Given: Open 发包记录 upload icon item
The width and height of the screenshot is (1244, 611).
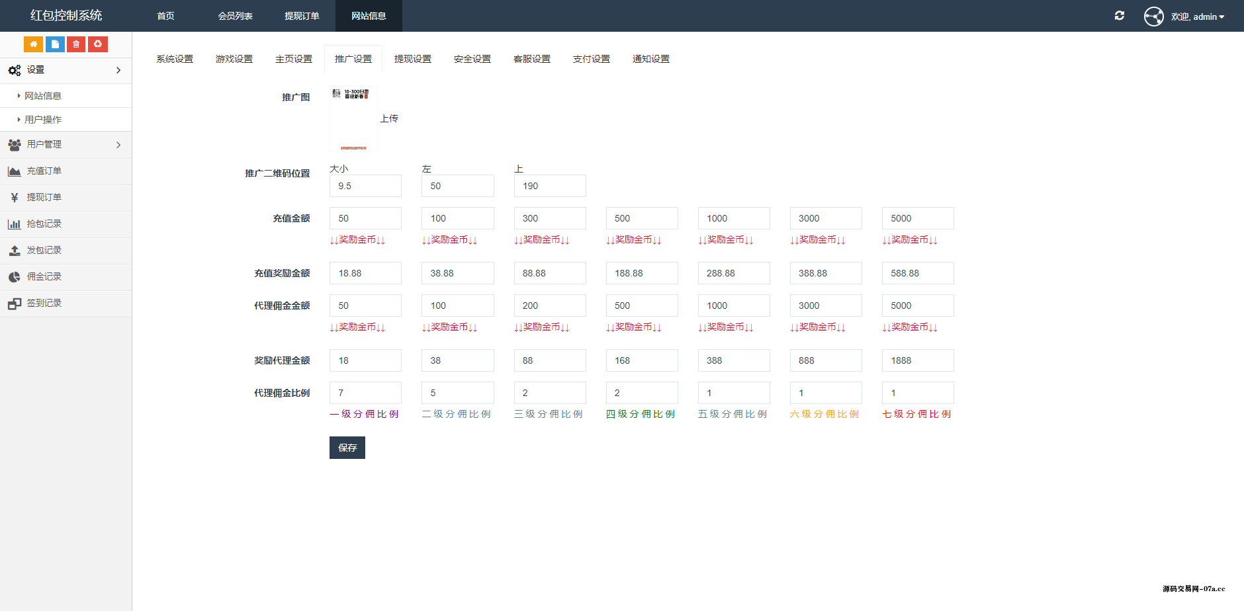Looking at the screenshot, I should [15, 251].
